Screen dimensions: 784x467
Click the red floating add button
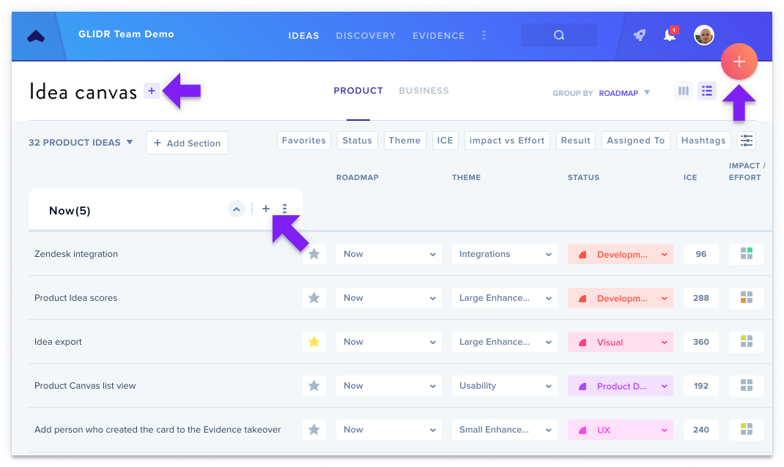coord(739,61)
